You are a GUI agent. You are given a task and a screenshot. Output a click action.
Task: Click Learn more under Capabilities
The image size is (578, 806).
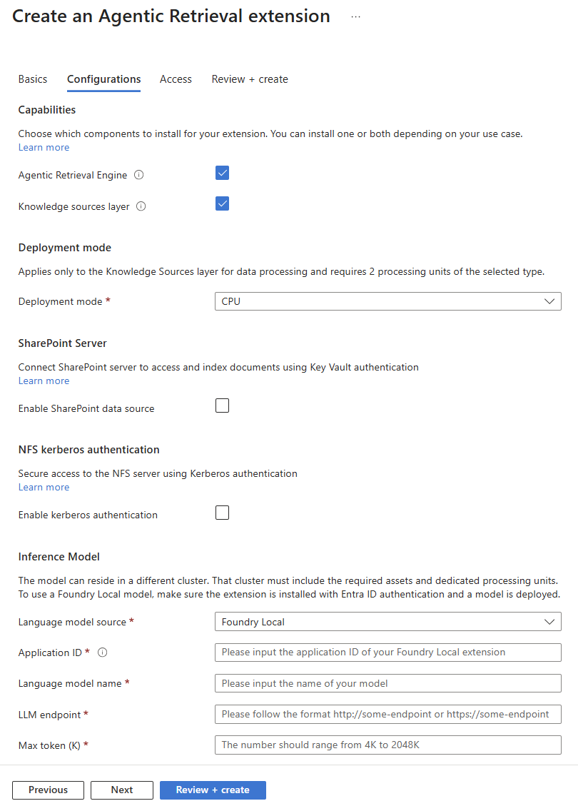point(44,148)
